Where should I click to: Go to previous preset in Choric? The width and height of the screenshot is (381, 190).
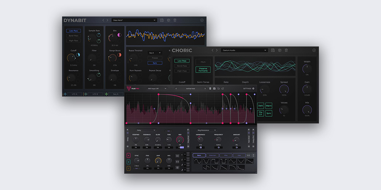point(213,50)
